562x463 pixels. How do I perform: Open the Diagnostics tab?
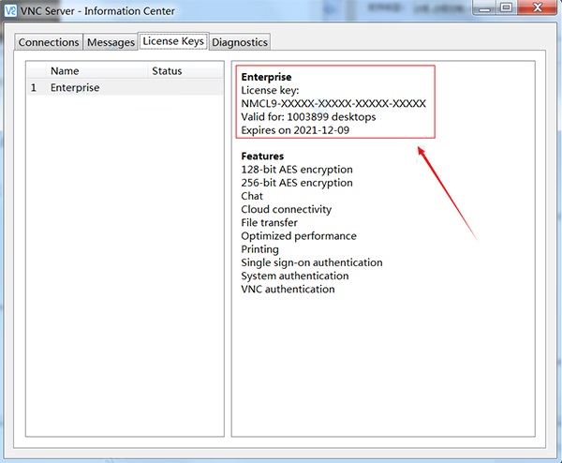[x=240, y=42]
